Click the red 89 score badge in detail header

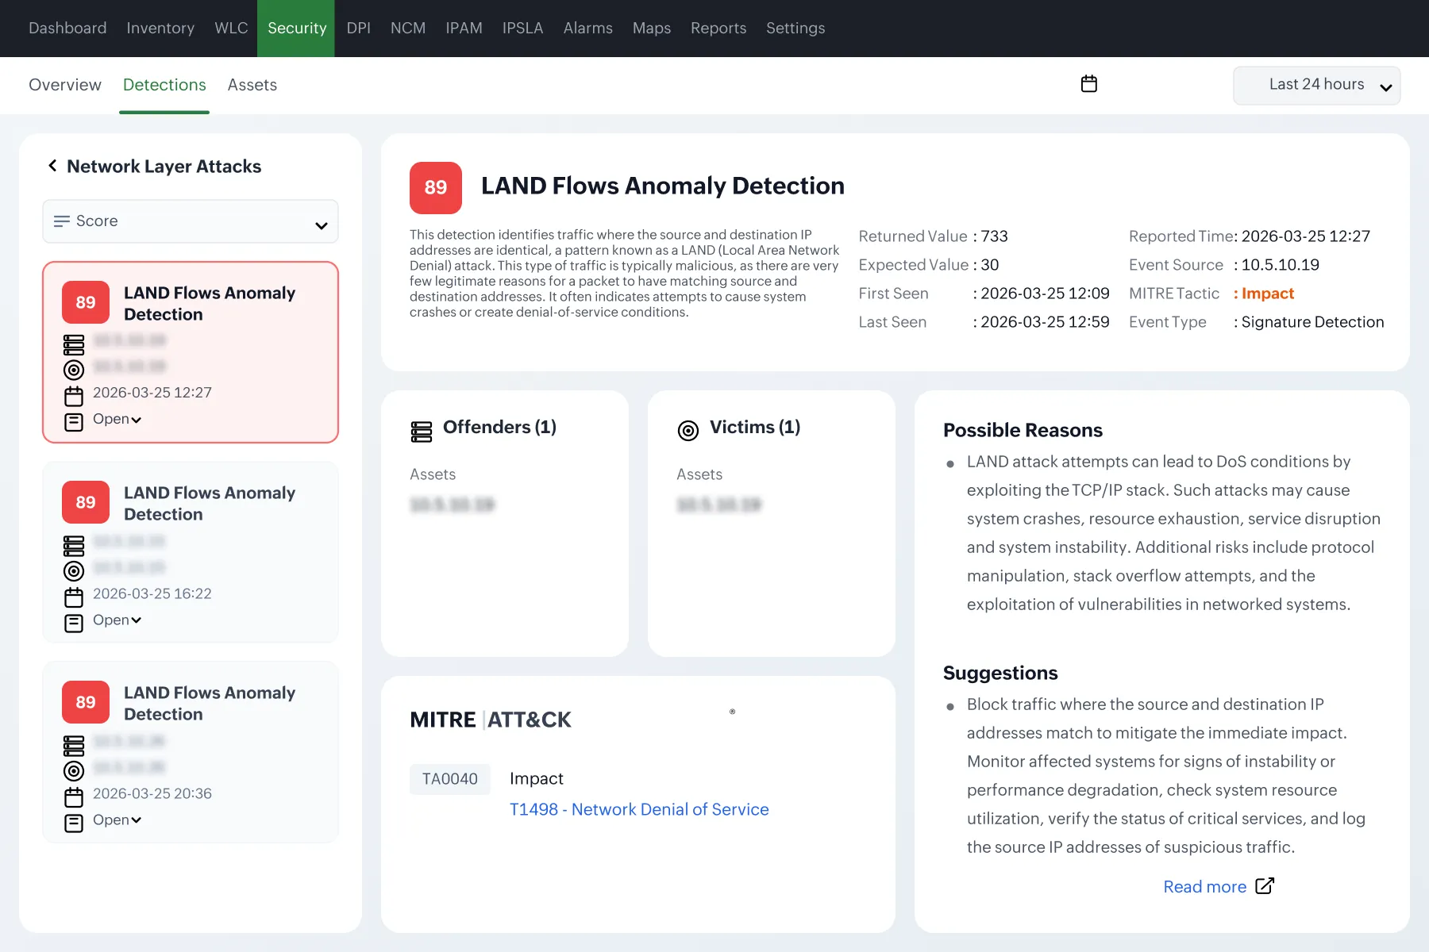tap(436, 188)
